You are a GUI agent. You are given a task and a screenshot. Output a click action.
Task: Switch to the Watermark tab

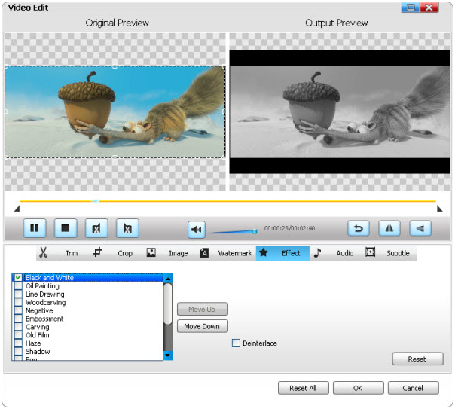(x=235, y=253)
